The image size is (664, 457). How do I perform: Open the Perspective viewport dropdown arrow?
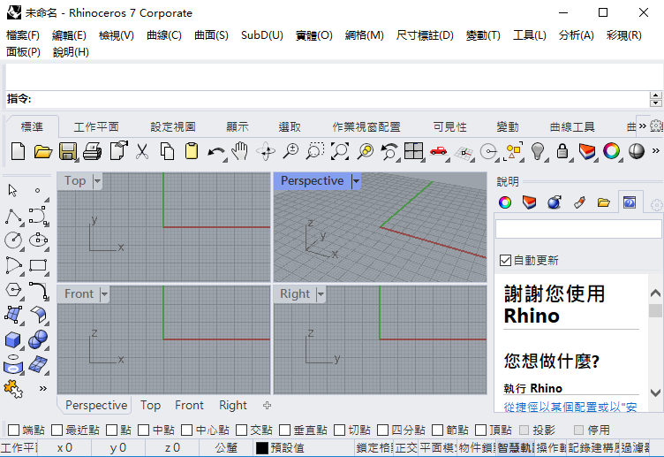[356, 181]
